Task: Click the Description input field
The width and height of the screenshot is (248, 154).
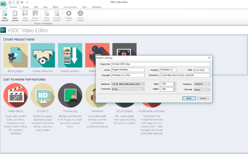Action: [185, 75]
